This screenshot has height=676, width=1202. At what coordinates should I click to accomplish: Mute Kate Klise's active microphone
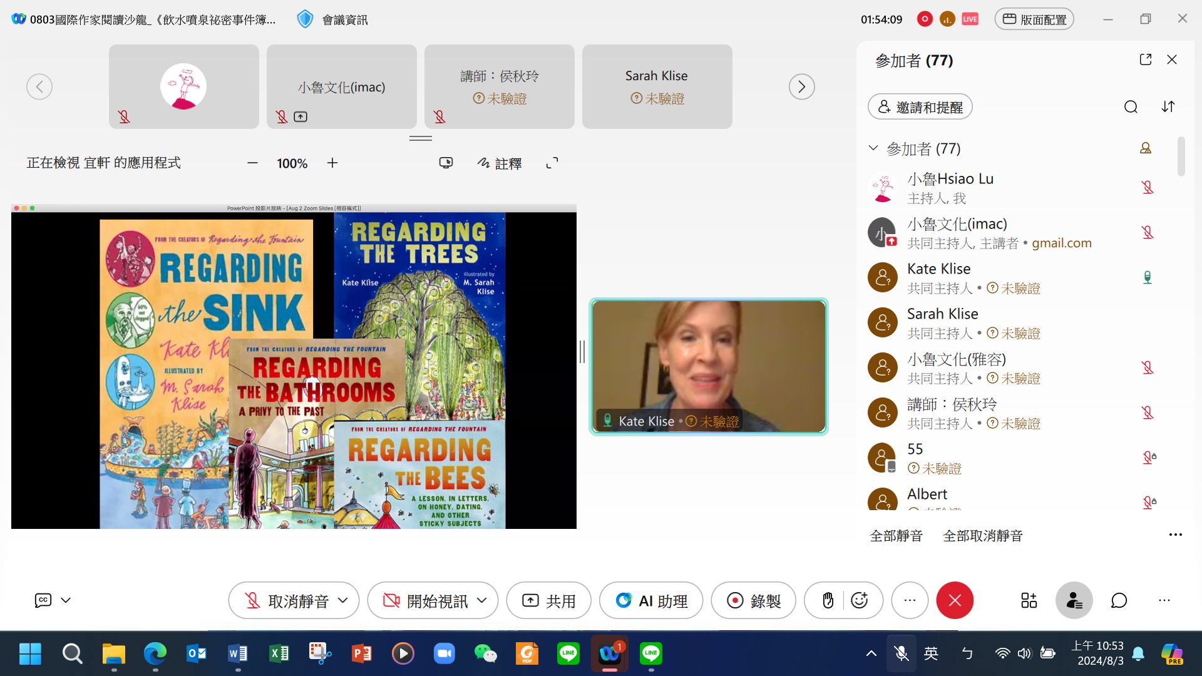(x=1148, y=277)
